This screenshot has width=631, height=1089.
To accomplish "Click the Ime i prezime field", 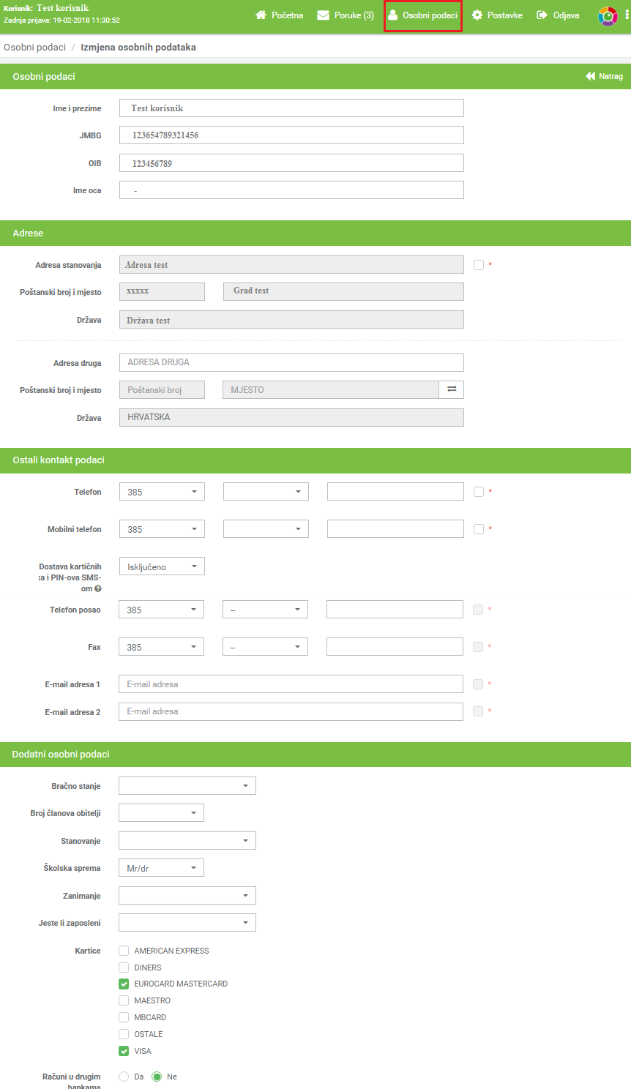I will pyautogui.click(x=291, y=108).
